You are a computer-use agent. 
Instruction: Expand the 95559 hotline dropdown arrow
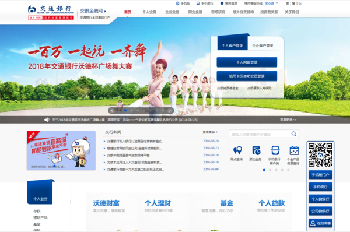[x=276, y=3]
